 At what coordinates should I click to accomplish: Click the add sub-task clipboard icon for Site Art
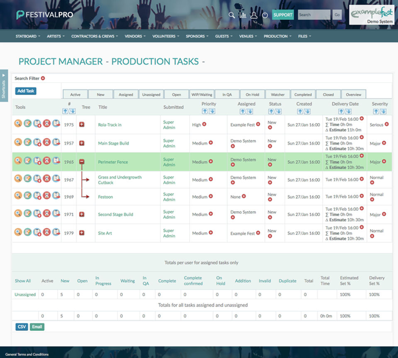pyautogui.click(x=37, y=232)
